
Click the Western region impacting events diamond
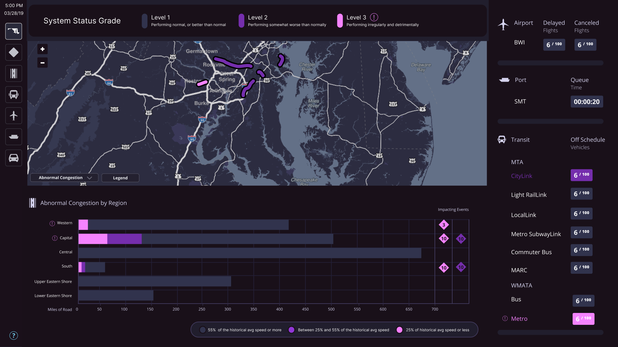tap(444, 225)
